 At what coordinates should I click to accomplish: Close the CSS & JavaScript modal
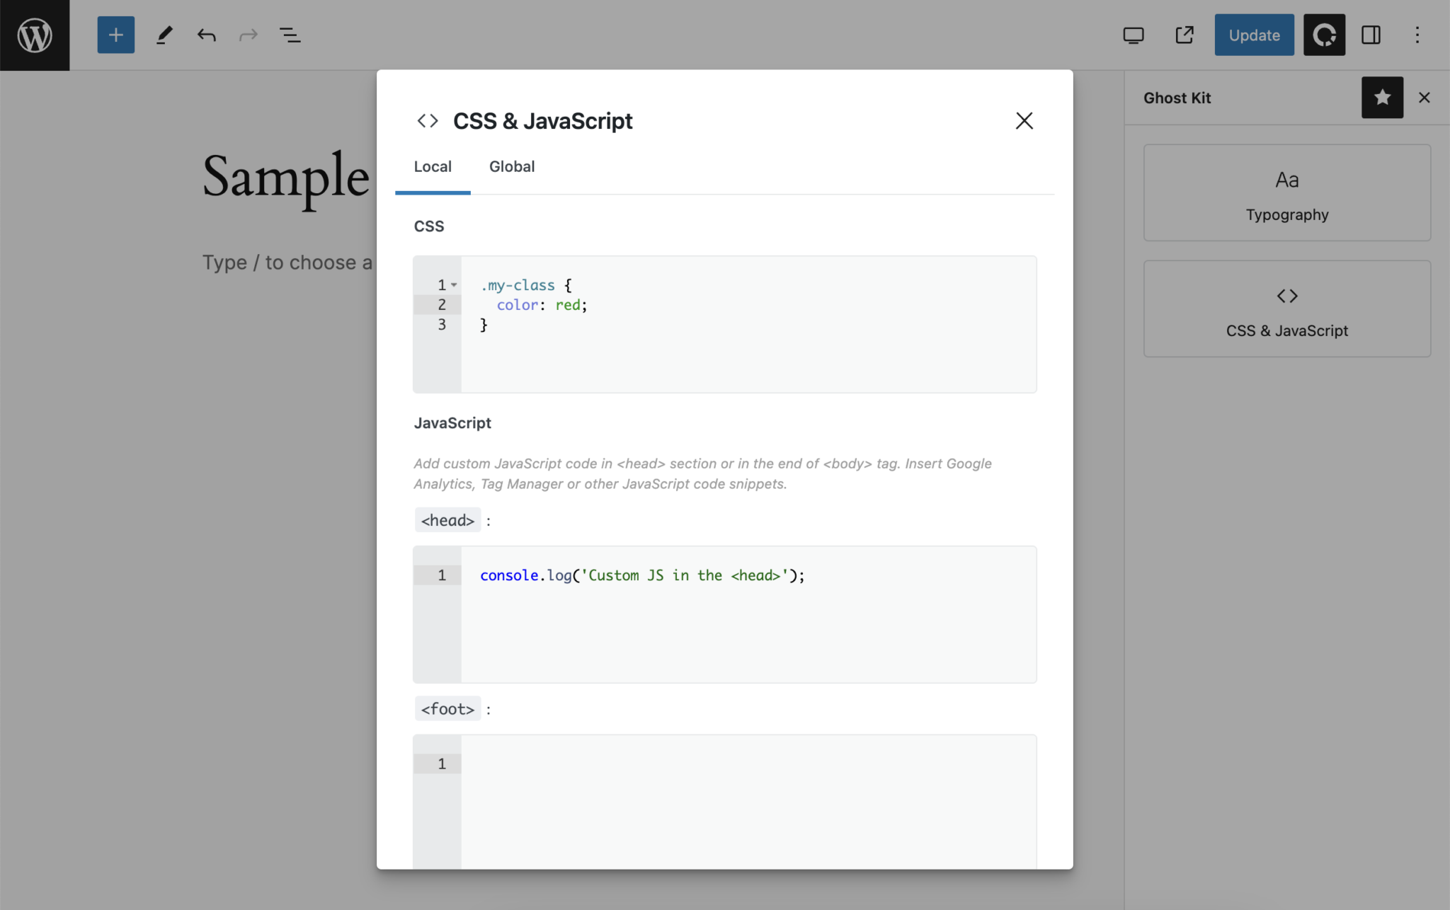(1024, 121)
